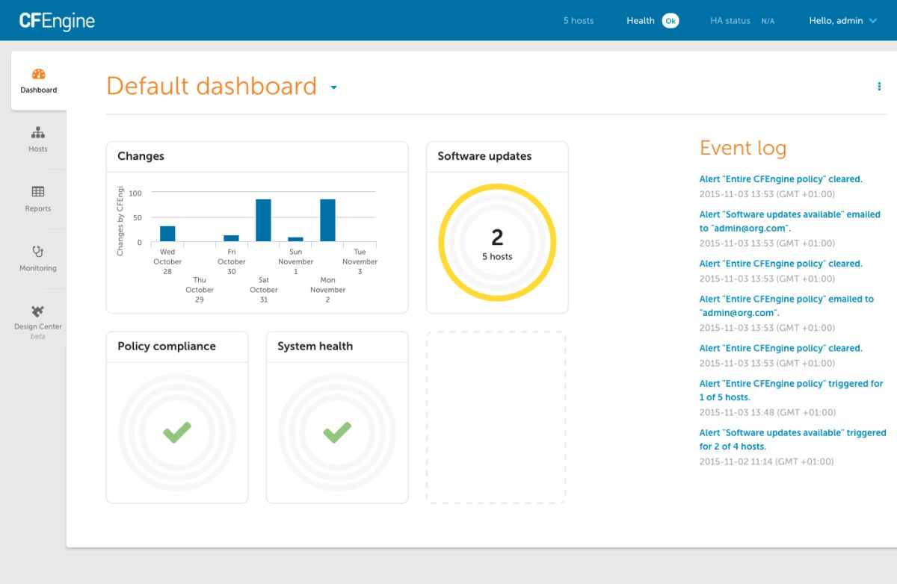Open the Software updates widget title
This screenshot has height=584, width=897.
[484, 156]
